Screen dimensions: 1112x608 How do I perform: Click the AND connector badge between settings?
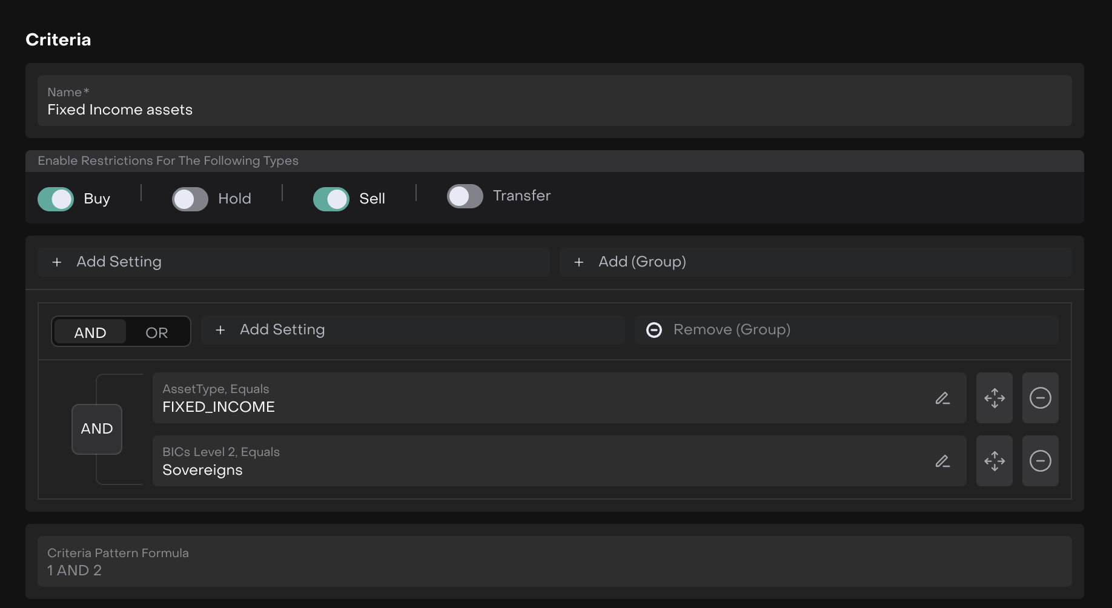coord(97,429)
